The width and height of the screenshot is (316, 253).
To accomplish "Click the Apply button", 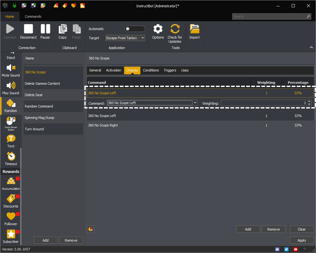I will point(302,240).
